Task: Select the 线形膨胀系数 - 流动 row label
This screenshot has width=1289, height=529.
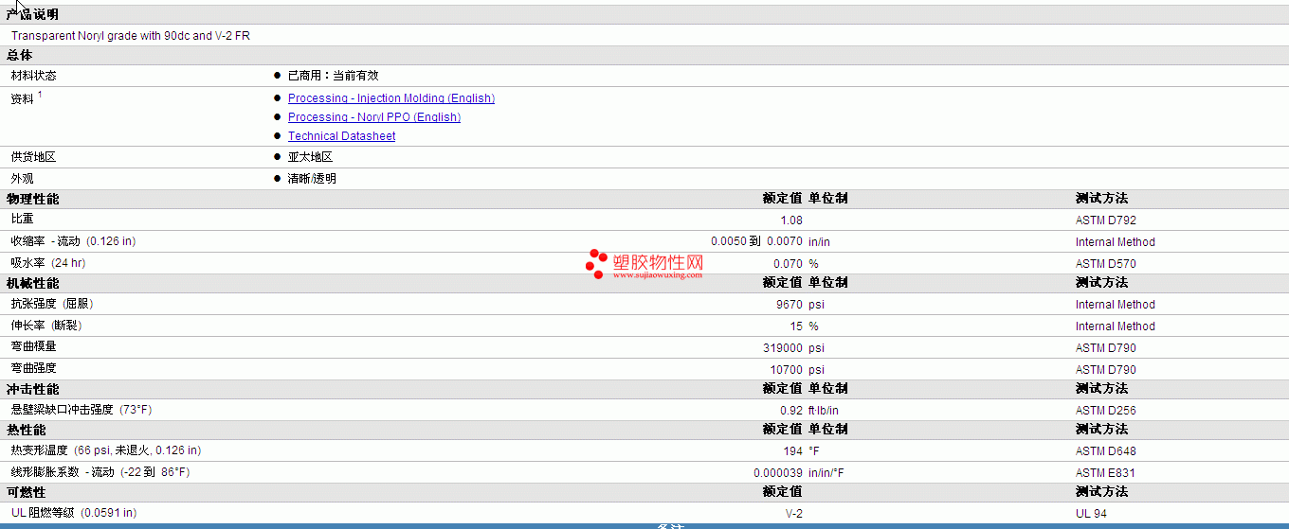Action: [100, 471]
